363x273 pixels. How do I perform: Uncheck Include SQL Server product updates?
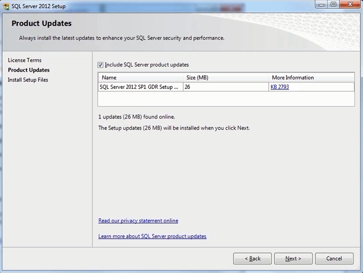[100, 65]
